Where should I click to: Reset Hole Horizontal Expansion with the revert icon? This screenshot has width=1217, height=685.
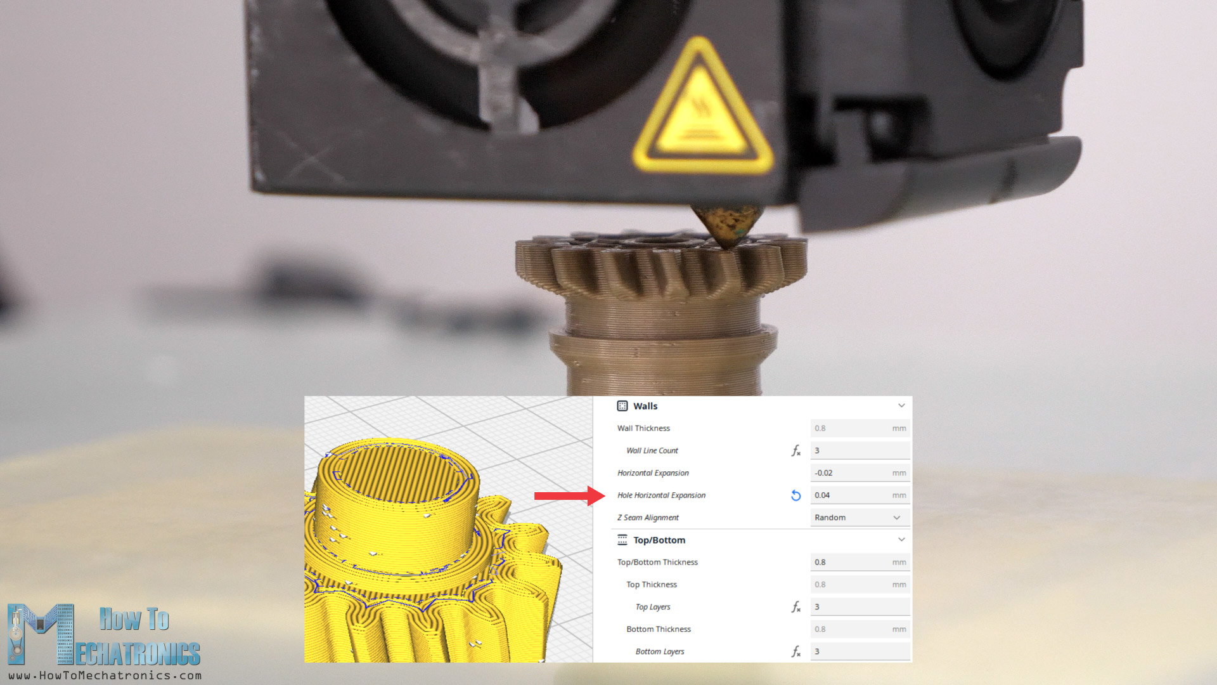coord(795,495)
